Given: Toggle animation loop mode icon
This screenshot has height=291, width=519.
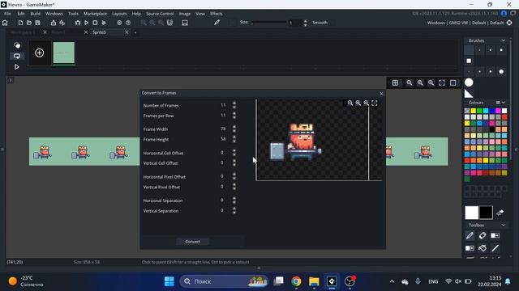Looking at the screenshot, I should pos(17,56).
